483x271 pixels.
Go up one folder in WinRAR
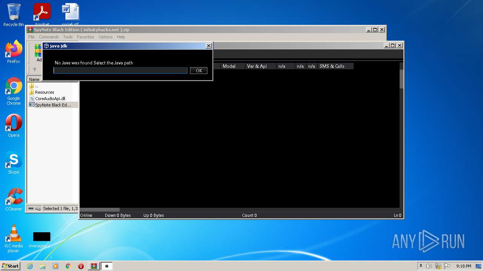[x=35, y=69]
